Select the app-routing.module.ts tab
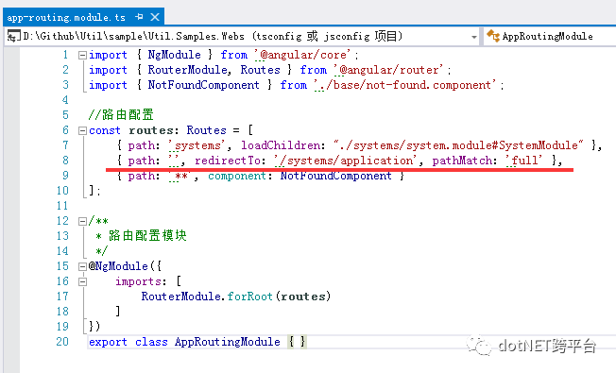The width and height of the screenshot is (616, 373). click(x=66, y=17)
